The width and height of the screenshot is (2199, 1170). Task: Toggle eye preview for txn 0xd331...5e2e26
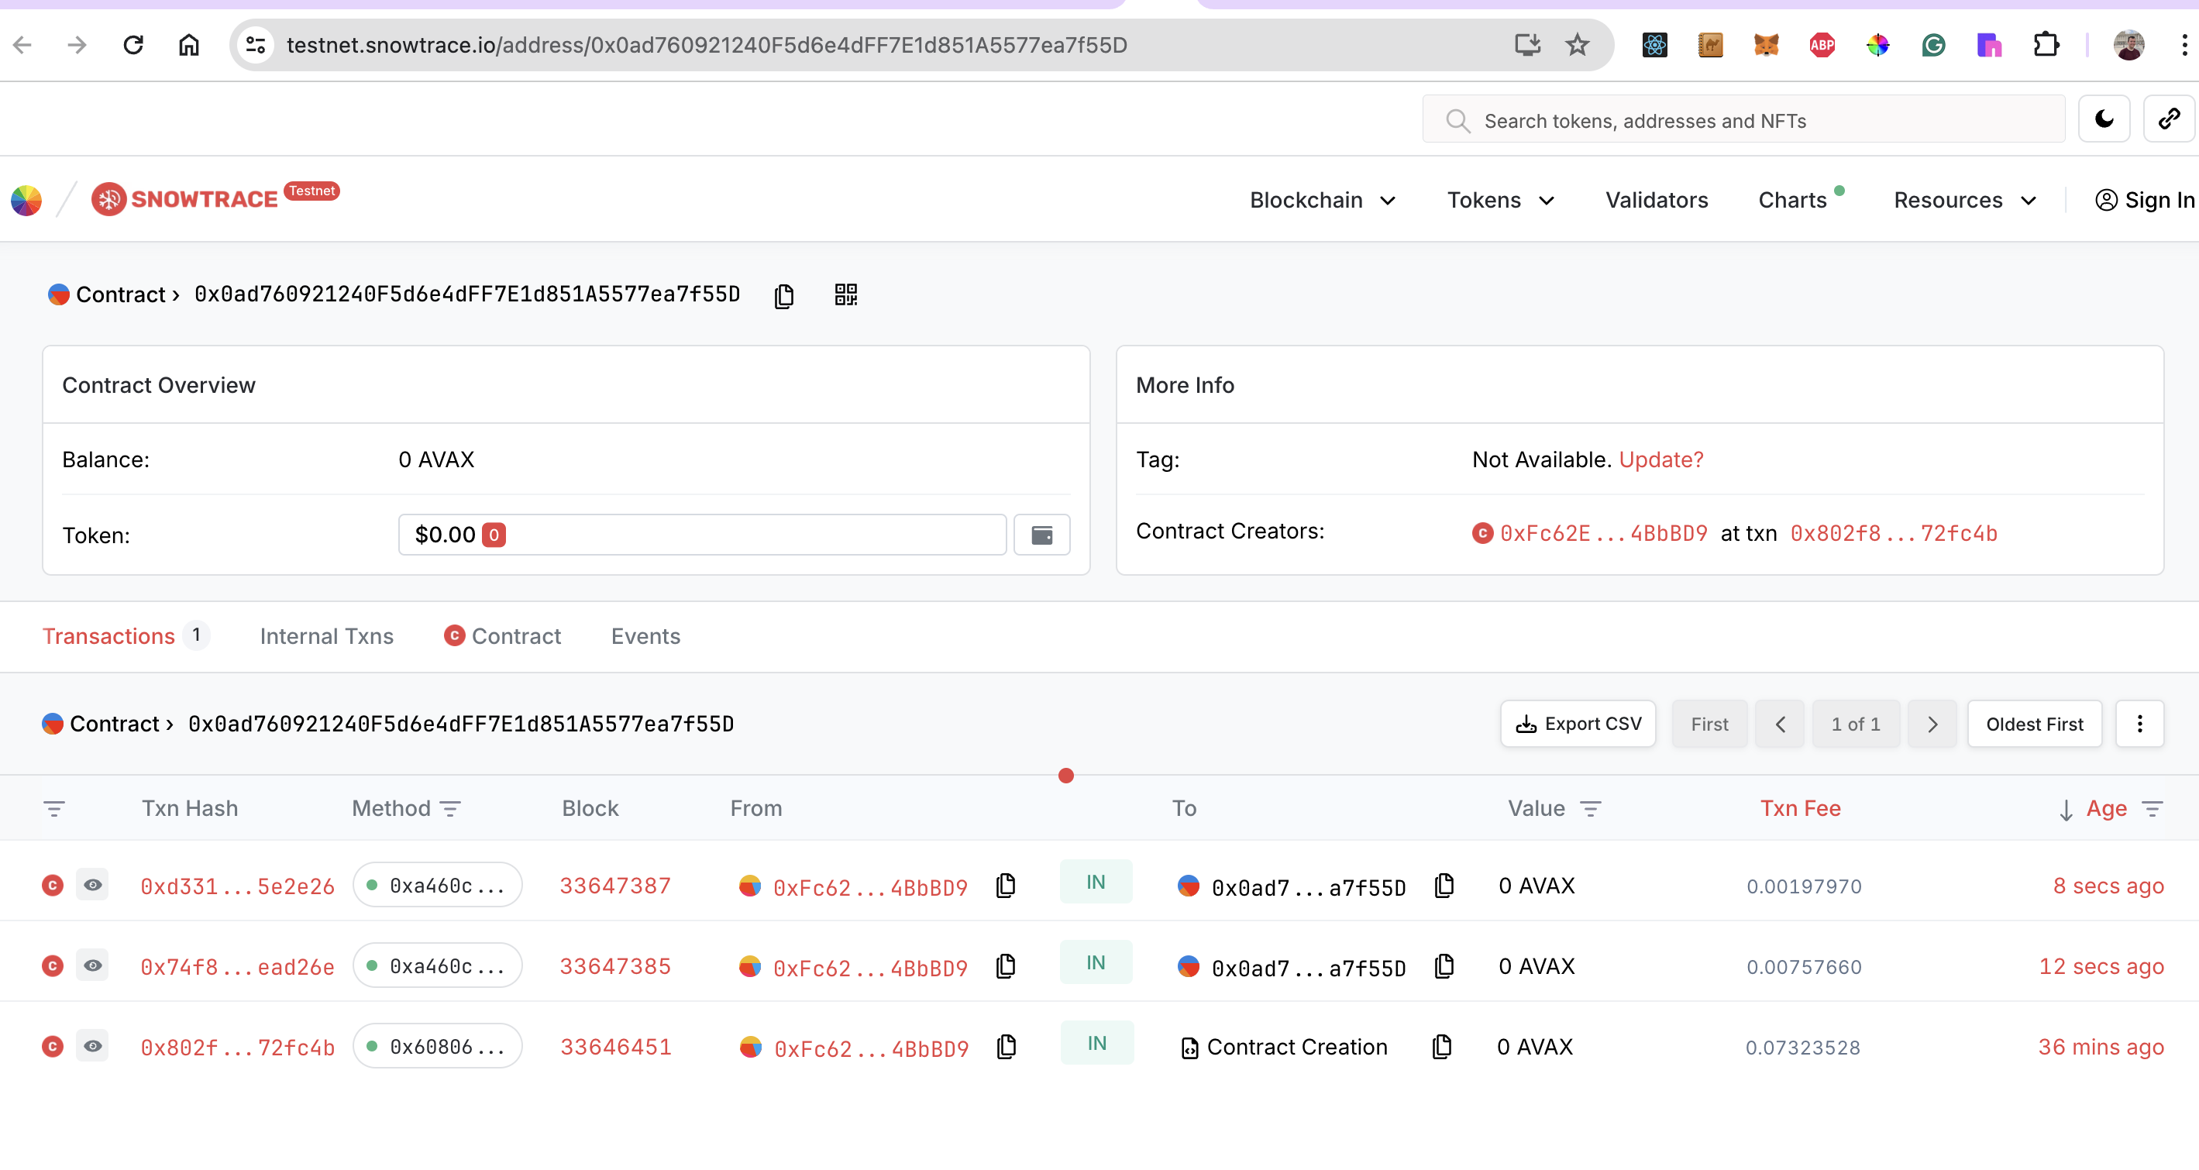(x=92, y=886)
